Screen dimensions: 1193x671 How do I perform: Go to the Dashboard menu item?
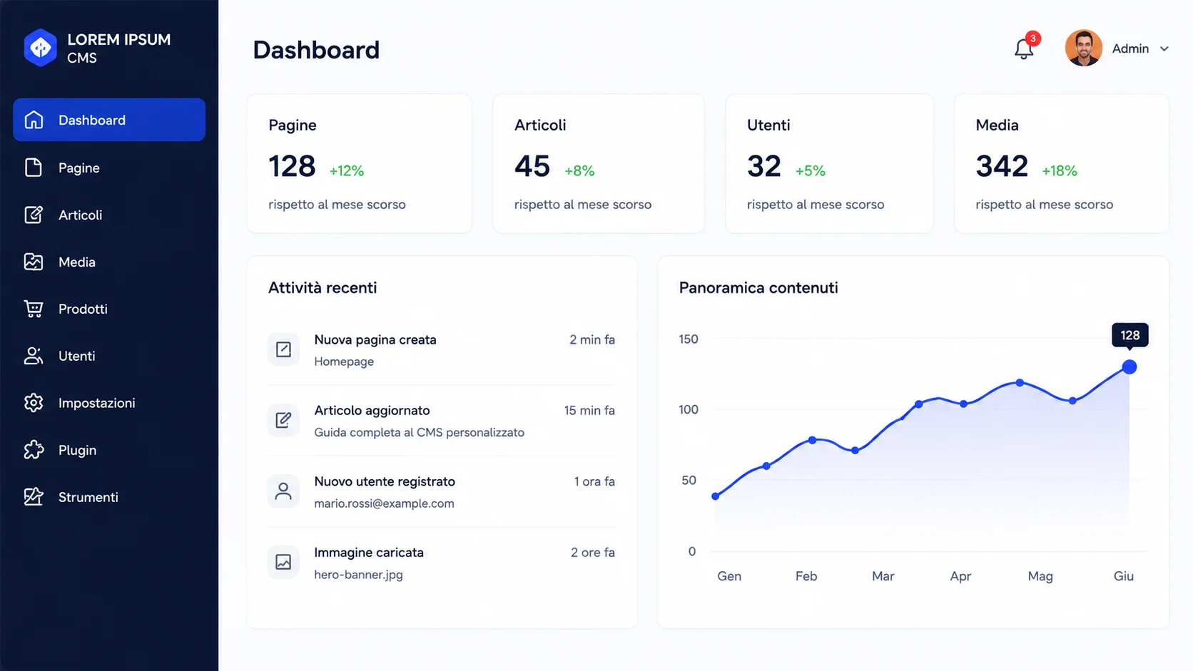[x=109, y=120]
